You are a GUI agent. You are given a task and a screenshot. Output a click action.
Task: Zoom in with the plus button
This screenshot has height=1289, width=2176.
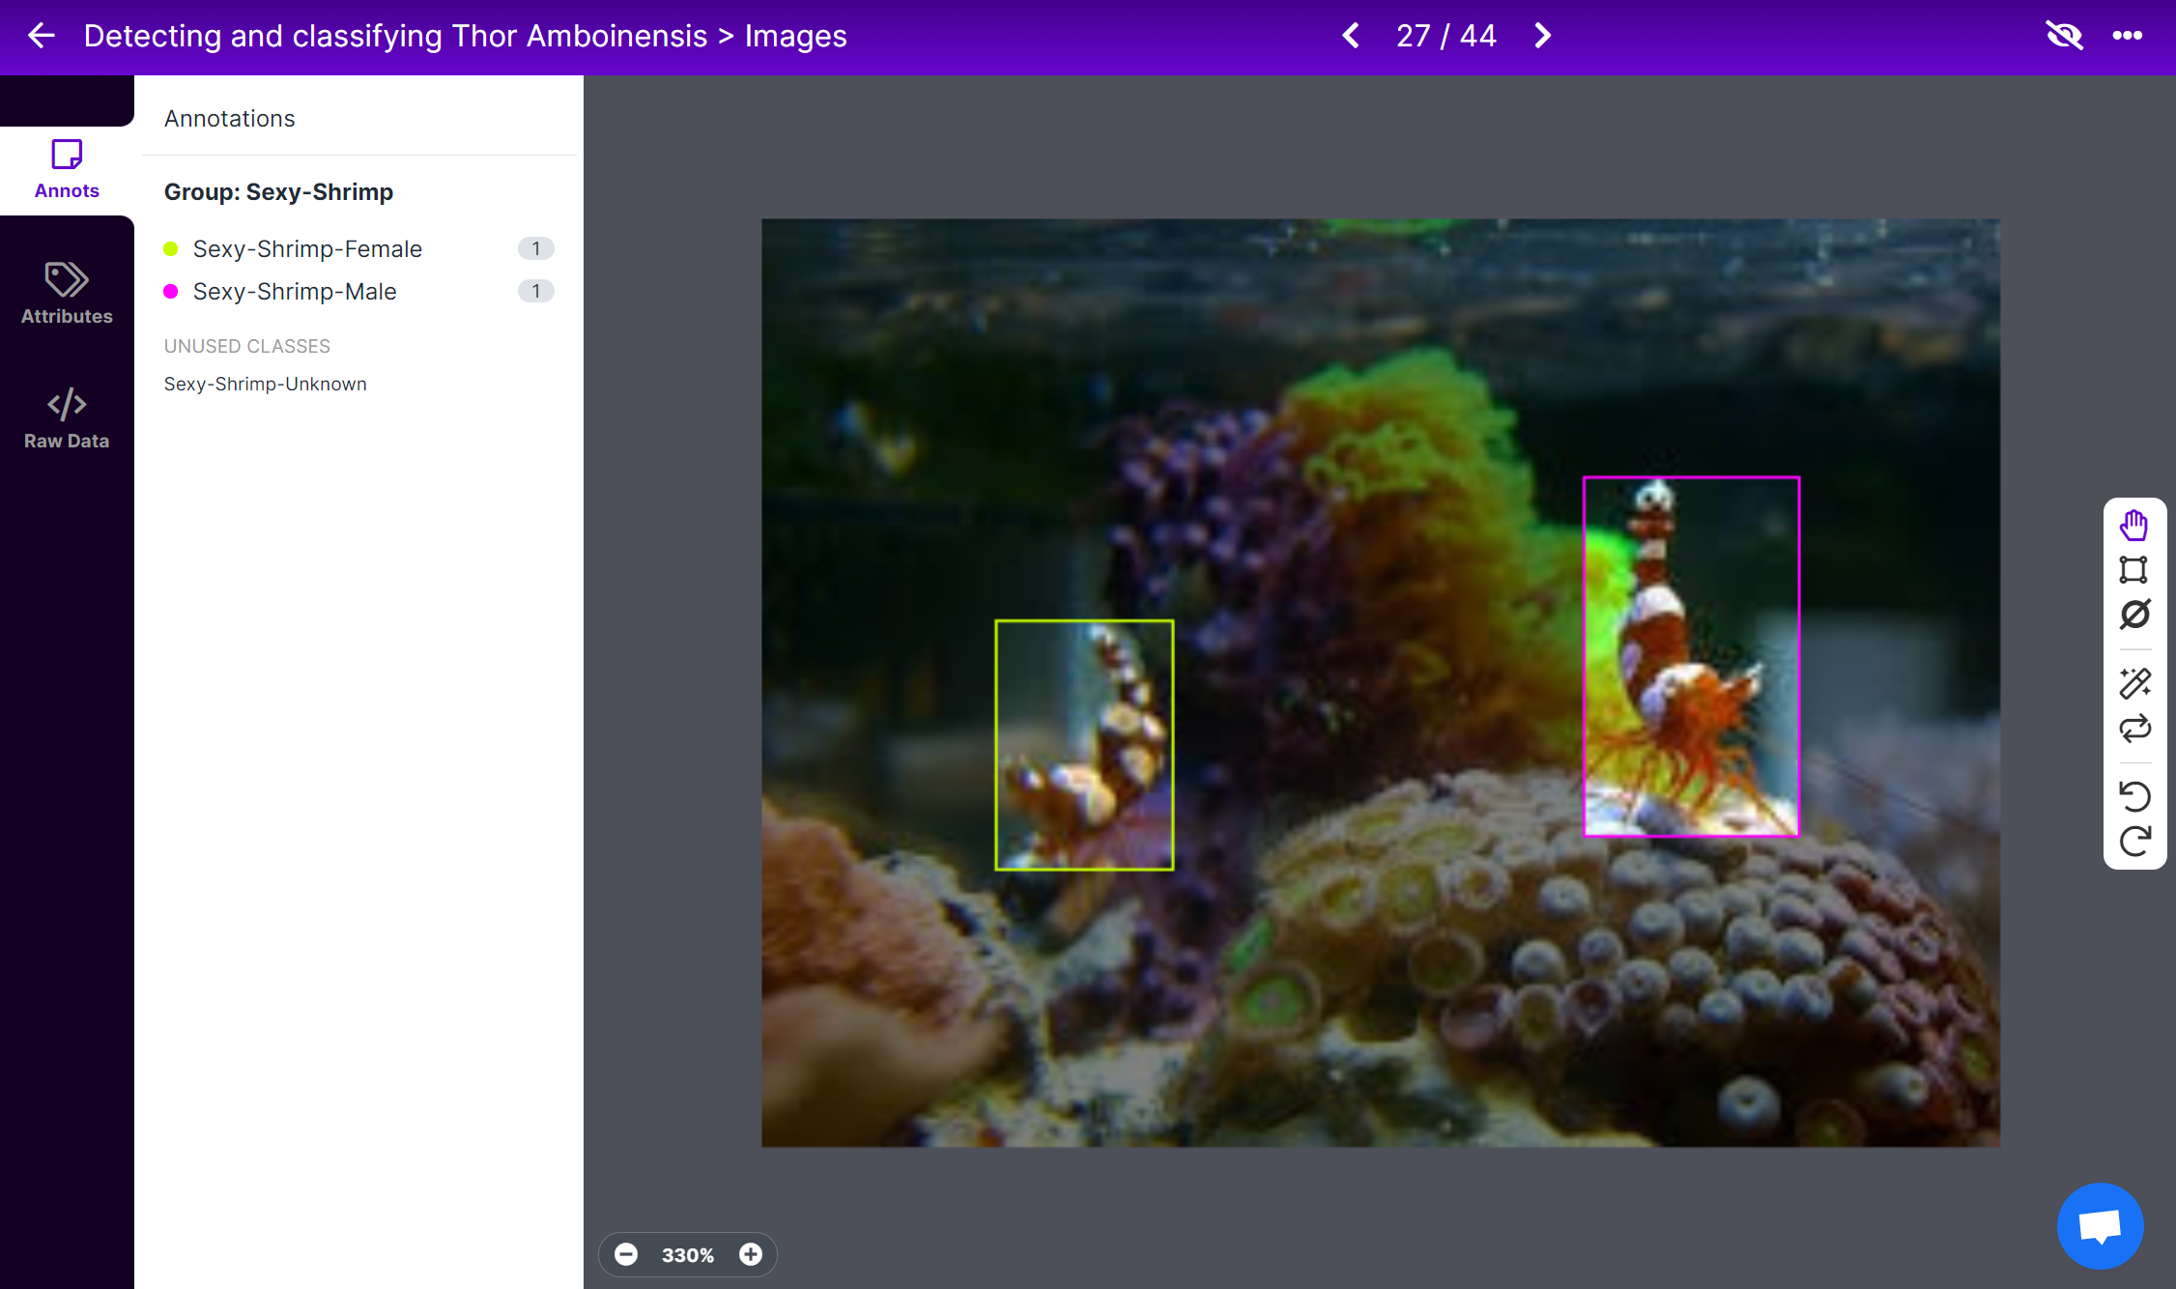[x=750, y=1254]
